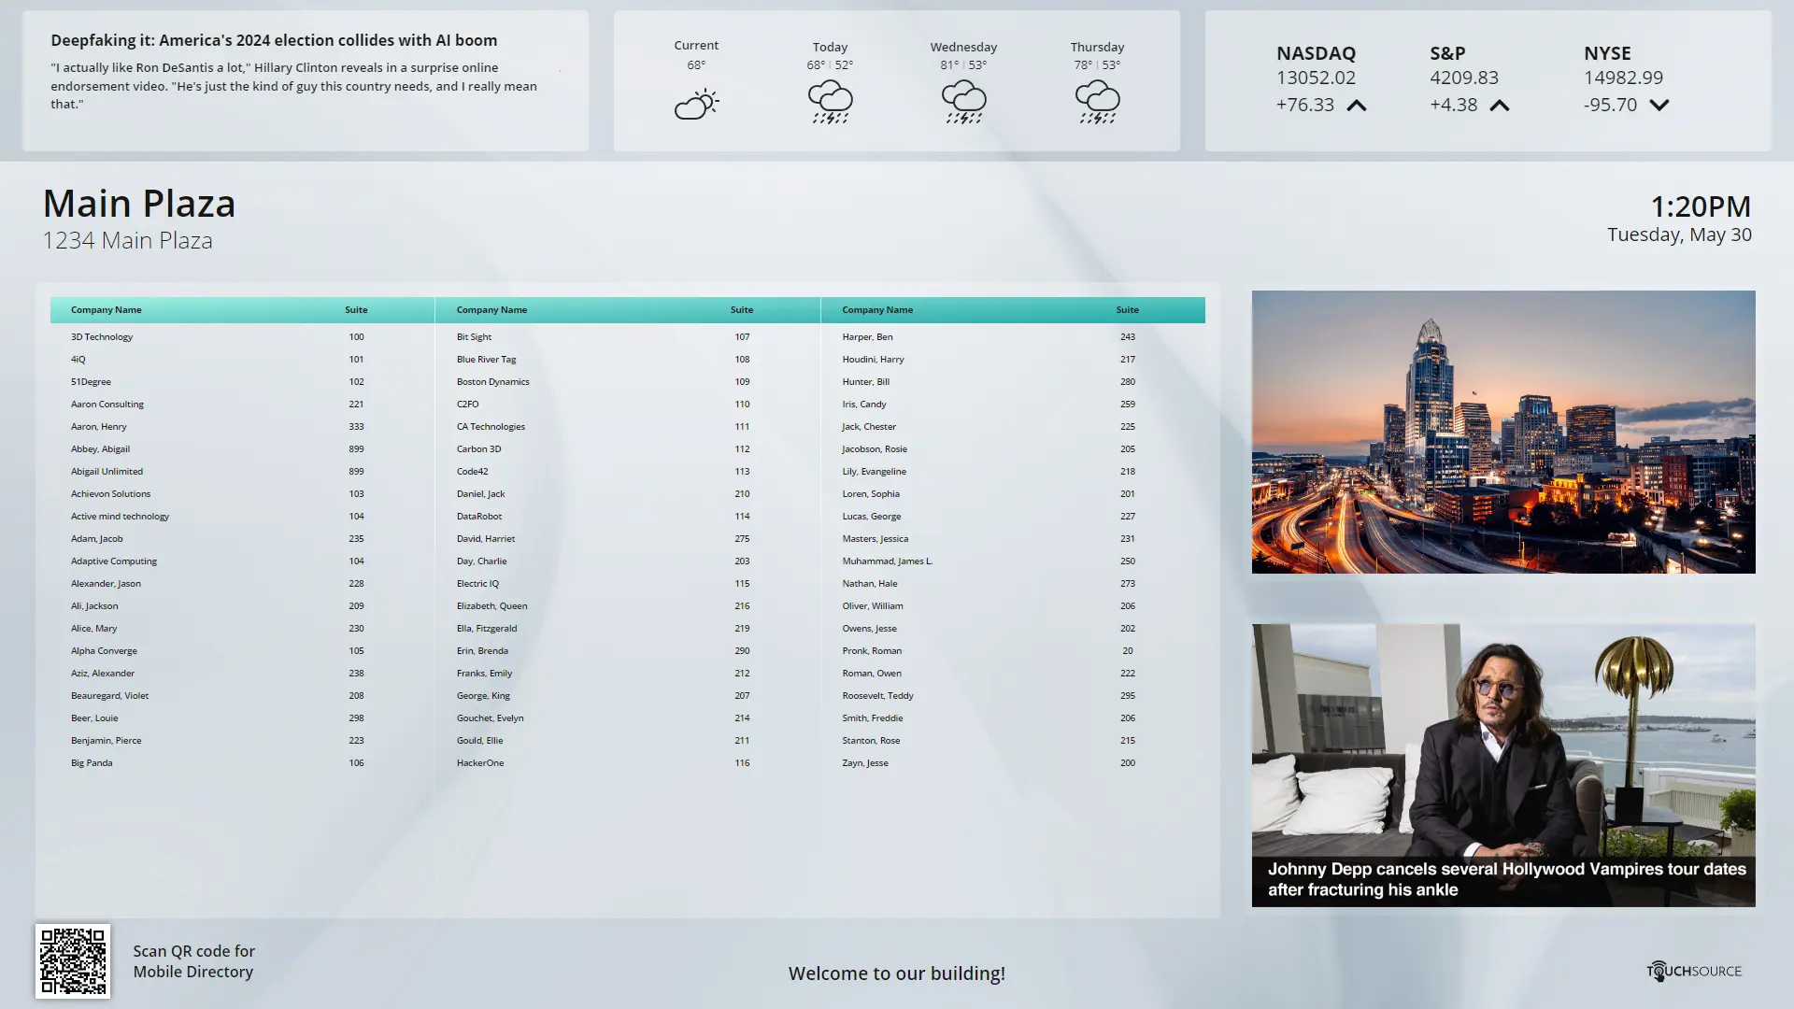Select Bit Sight listing
1794x1009 pixels.
628,337
